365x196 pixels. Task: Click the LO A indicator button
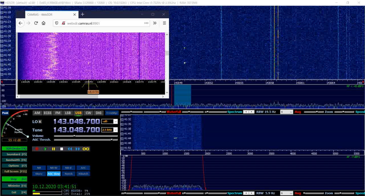coord(40,122)
